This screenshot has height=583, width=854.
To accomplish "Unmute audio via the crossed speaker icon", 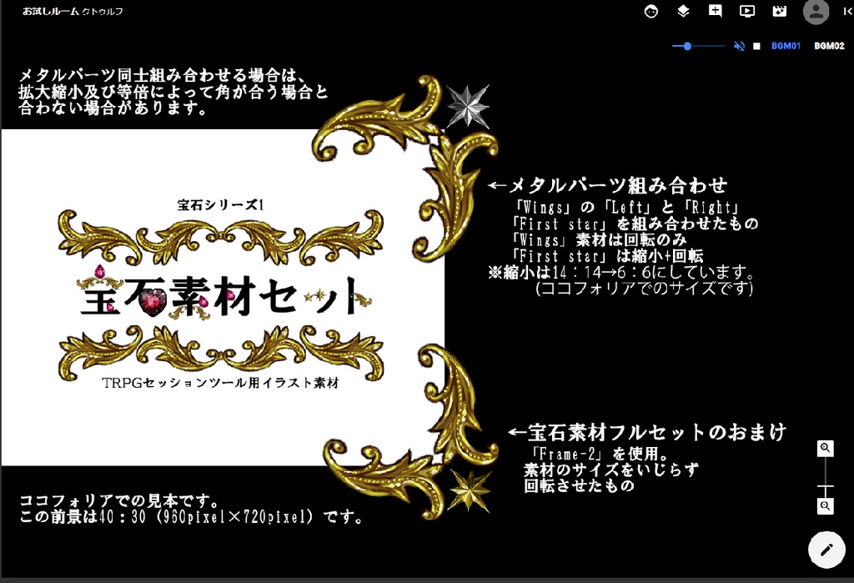I will [x=739, y=47].
